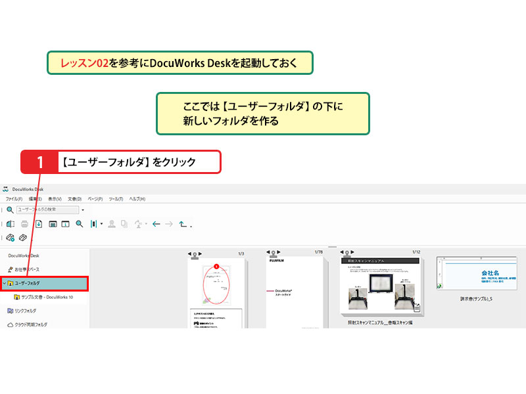Go to next page on the 1/3 document
Image resolution: width=526 pixels, height=394 pixels.
click(x=201, y=254)
